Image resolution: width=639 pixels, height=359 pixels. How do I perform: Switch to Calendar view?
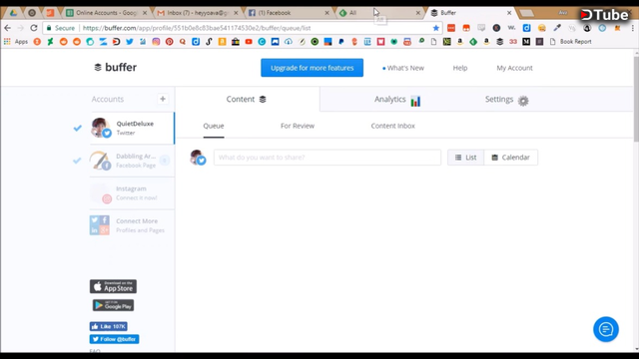[x=511, y=158]
